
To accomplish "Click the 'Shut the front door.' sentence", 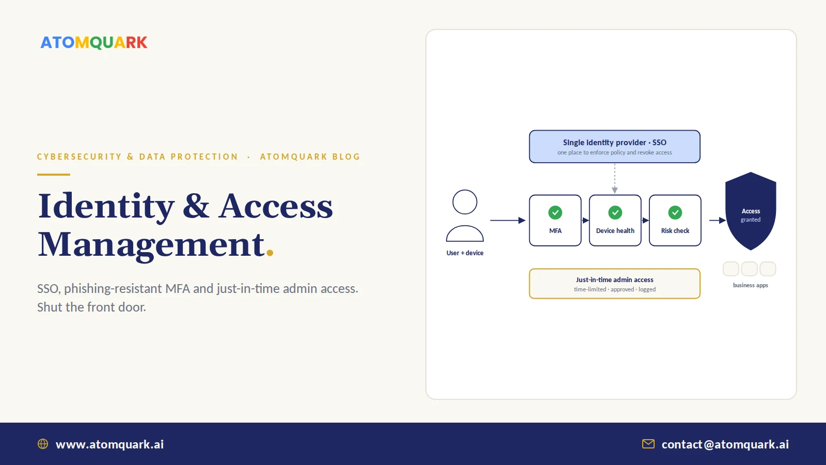I will coord(92,307).
